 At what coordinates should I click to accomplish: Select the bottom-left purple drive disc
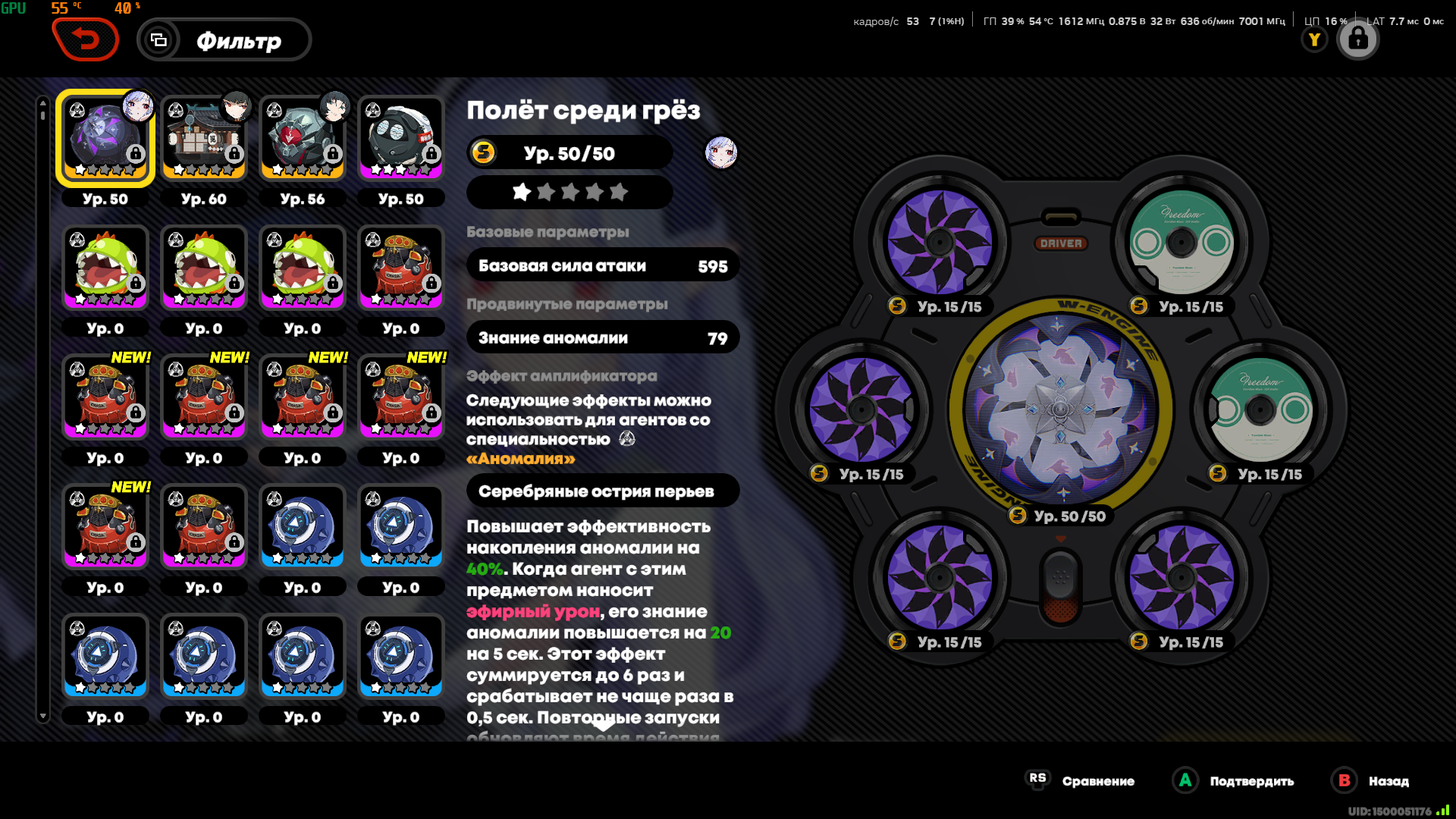[x=939, y=578]
